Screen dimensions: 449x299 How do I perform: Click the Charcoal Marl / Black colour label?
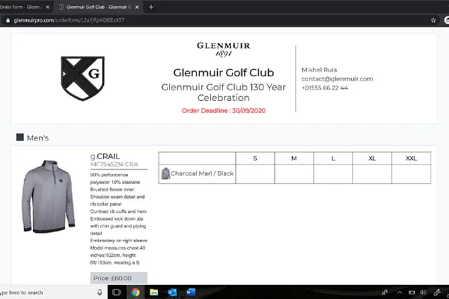click(x=202, y=173)
